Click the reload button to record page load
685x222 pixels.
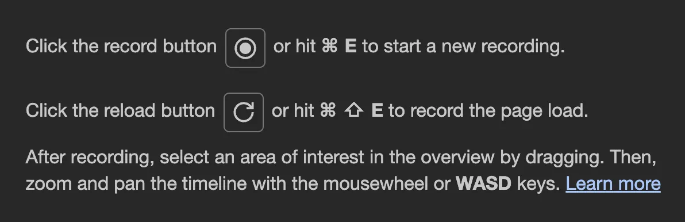pyautogui.click(x=243, y=112)
